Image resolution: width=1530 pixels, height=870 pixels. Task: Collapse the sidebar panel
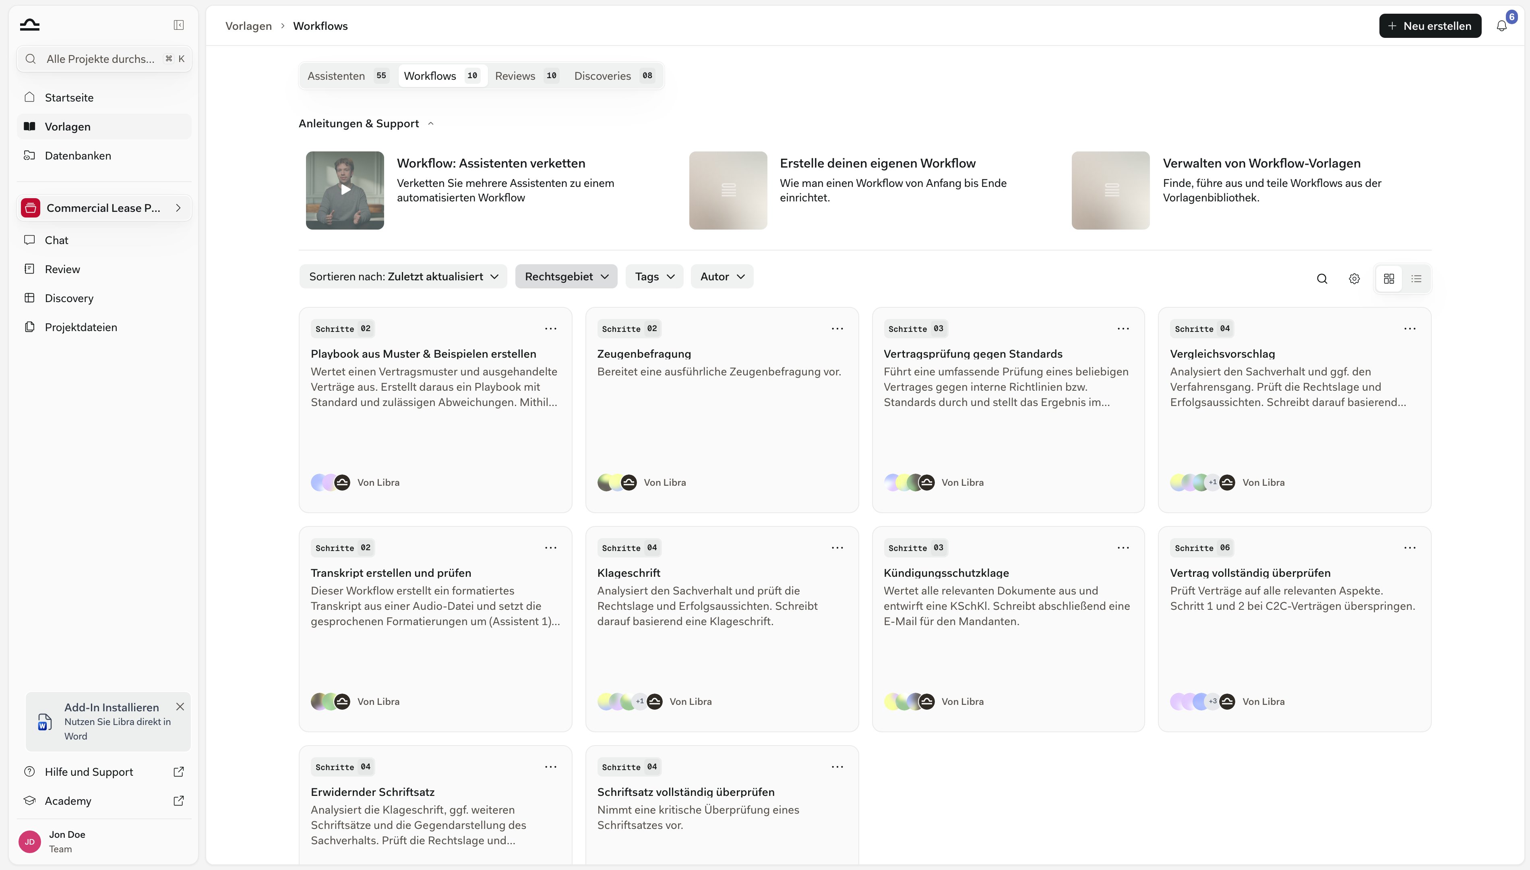178,25
